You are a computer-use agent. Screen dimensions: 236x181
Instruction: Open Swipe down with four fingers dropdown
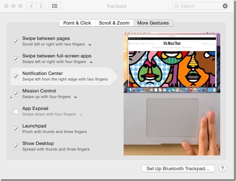pos(81,114)
